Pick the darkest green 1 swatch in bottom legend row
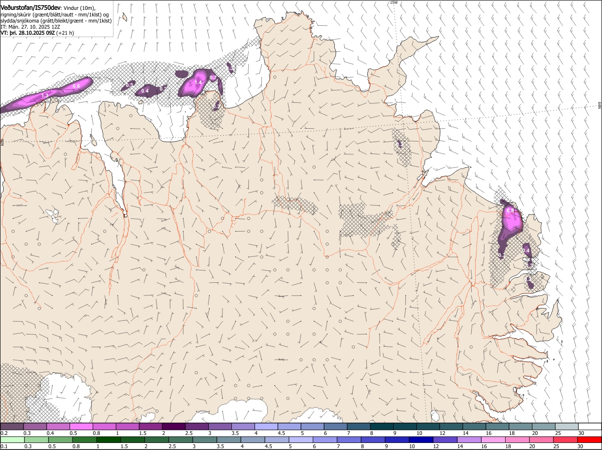 point(109,440)
